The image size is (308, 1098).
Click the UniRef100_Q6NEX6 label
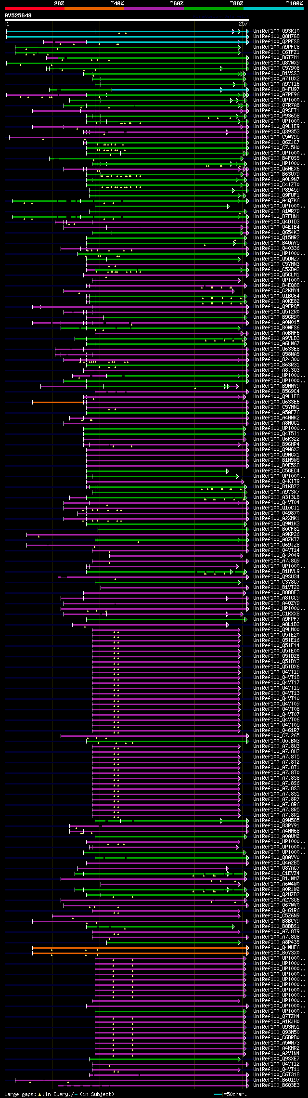pyautogui.click(x=276, y=169)
